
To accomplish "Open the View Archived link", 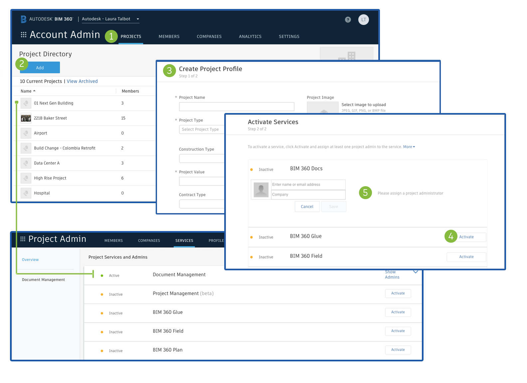I will pyautogui.click(x=82, y=81).
